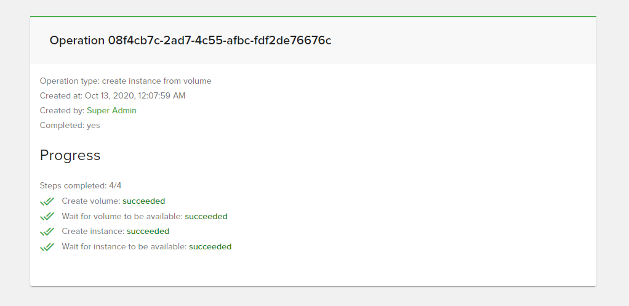Screen dimensions: 629x306
Task: Click succeeded status of Wait for volume
Action: [x=206, y=217]
